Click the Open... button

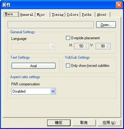point(106,25)
